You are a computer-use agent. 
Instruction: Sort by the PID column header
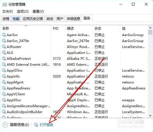click(58, 28)
